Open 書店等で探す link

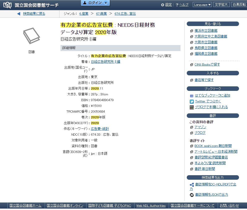pyautogui.click(x=204, y=80)
